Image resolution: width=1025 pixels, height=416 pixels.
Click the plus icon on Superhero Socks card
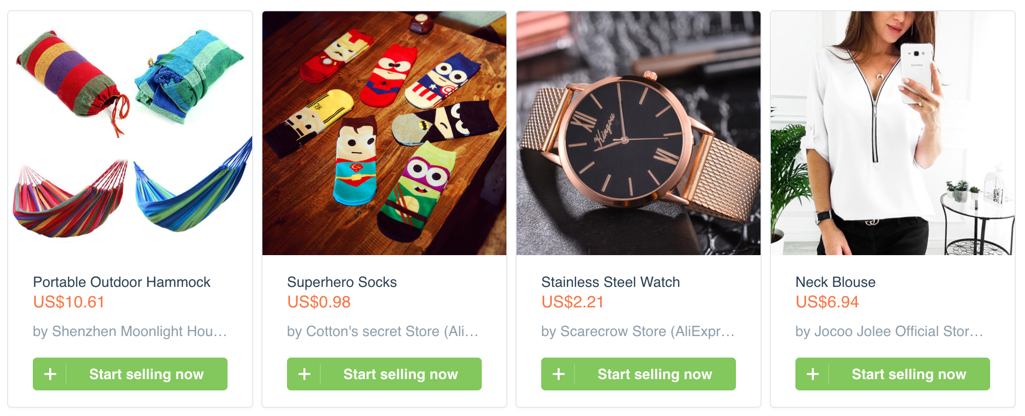pos(304,374)
